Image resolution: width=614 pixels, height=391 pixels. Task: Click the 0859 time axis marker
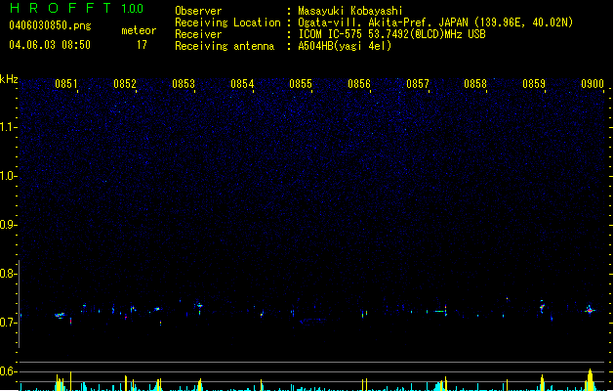(x=534, y=84)
